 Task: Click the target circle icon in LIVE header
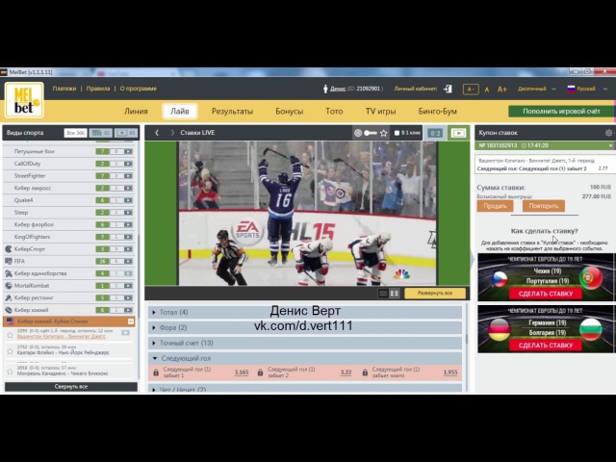coord(357,133)
